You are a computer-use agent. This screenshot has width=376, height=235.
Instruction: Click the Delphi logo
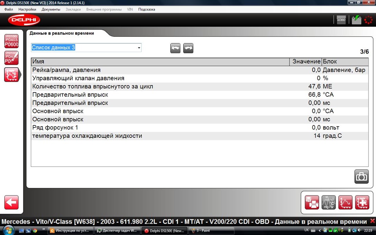click(x=24, y=20)
